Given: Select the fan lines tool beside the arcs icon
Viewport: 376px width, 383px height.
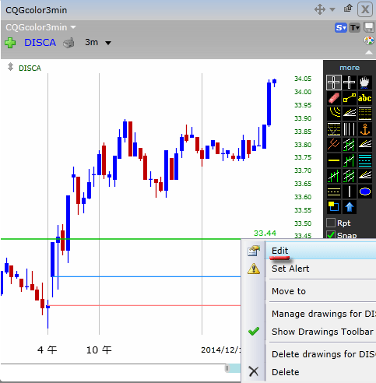Looking at the screenshot, I should 350,114.
